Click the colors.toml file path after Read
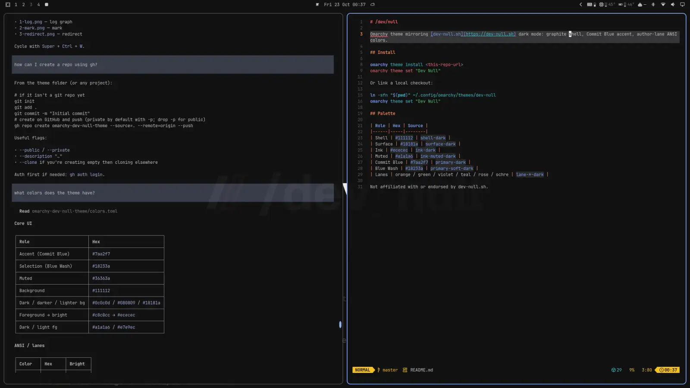The width and height of the screenshot is (690, 388). (x=75, y=211)
